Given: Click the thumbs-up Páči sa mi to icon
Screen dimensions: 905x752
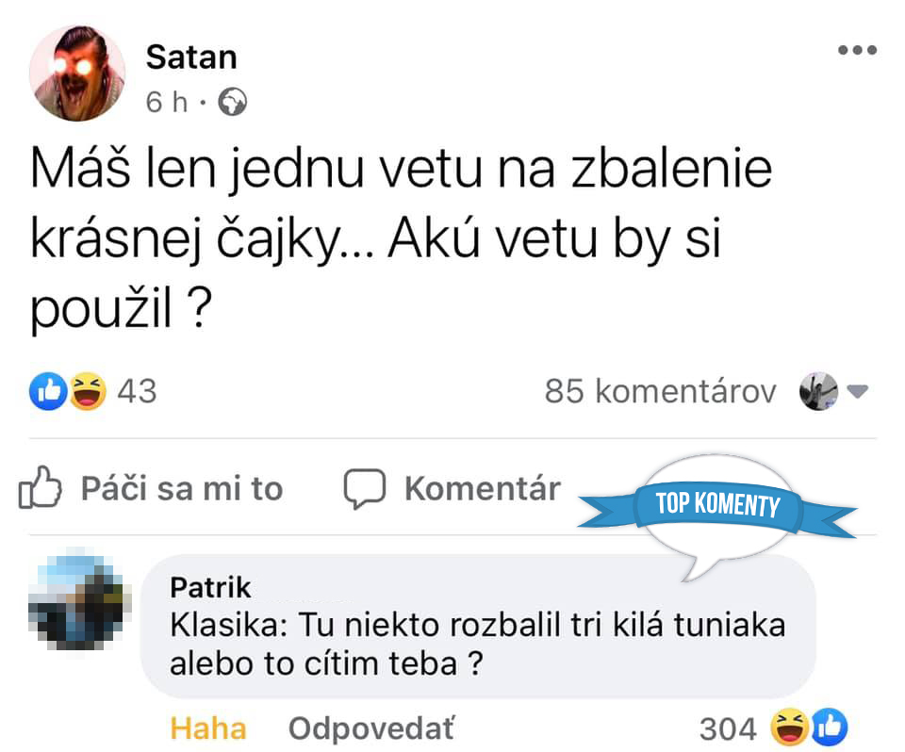Looking at the screenshot, I should [x=40, y=487].
